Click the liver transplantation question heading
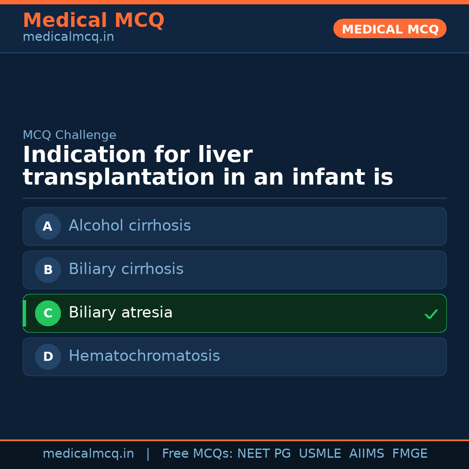 pyautogui.click(x=208, y=166)
